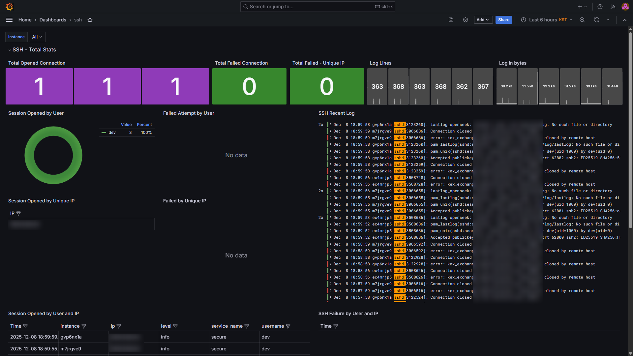Screen dimensions: 633x356
Task: Click the Grafana logo icon
Action: click(10, 7)
